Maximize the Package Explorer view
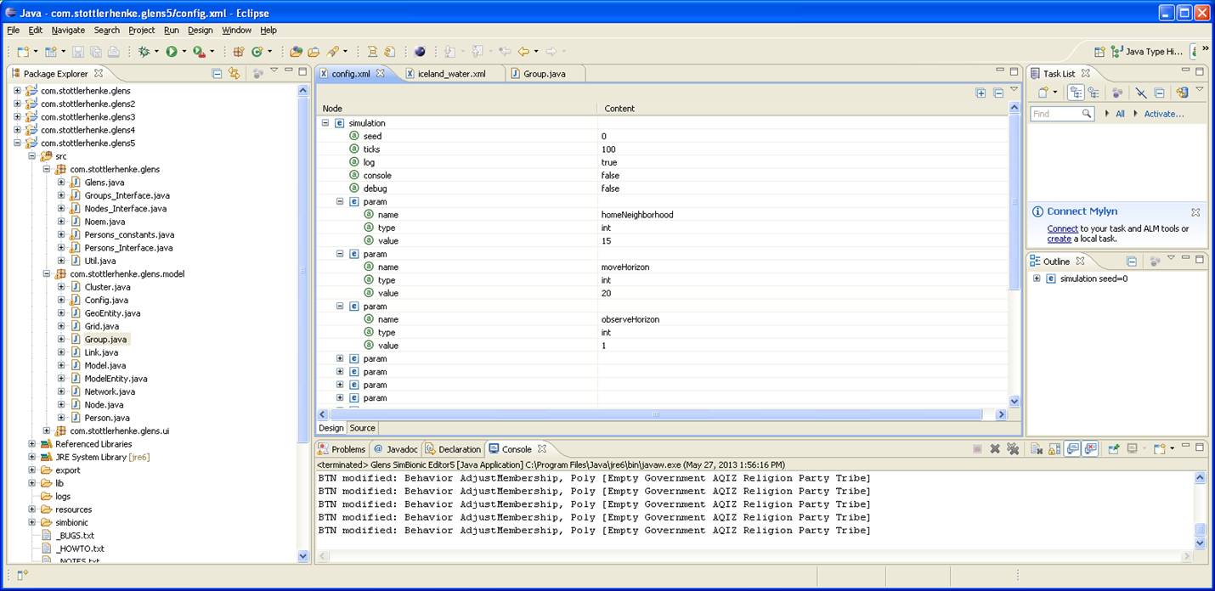This screenshot has height=591, width=1215. point(302,71)
